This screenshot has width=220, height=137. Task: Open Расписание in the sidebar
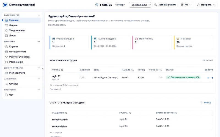(x=22, y=62)
